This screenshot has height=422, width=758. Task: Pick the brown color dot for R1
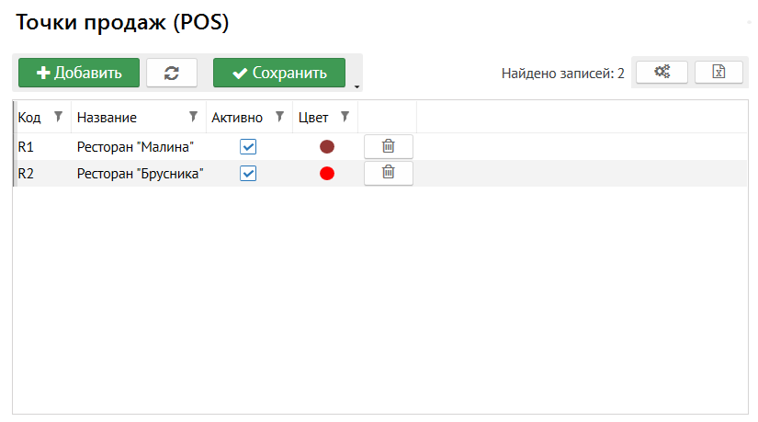coord(327,146)
